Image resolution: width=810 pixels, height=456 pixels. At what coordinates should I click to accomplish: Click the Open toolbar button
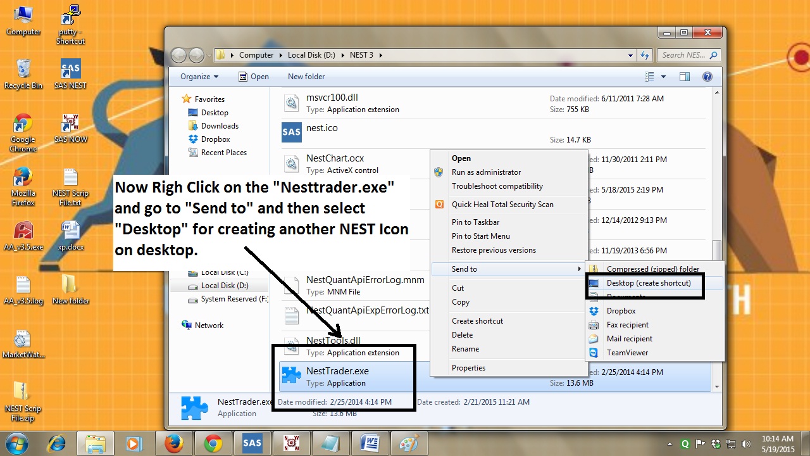[254, 77]
